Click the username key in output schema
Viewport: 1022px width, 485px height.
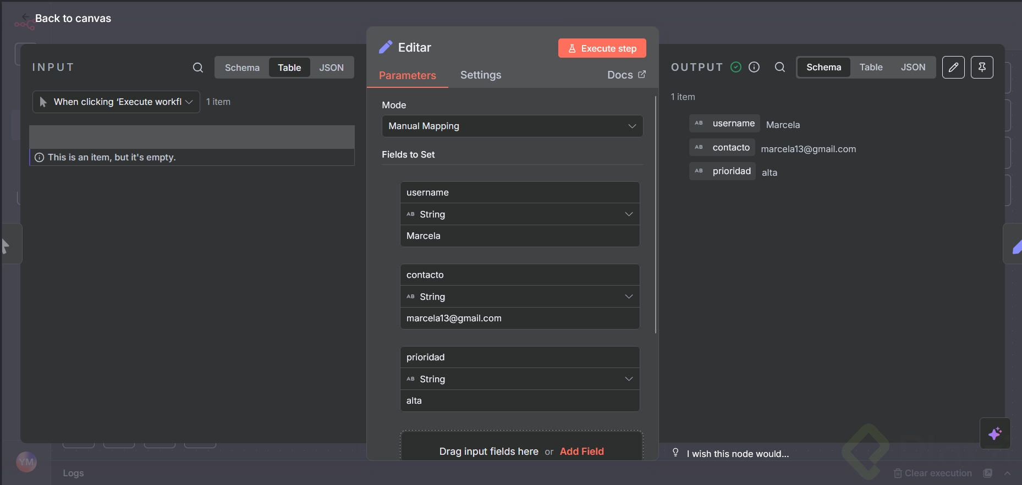coord(734,123)
